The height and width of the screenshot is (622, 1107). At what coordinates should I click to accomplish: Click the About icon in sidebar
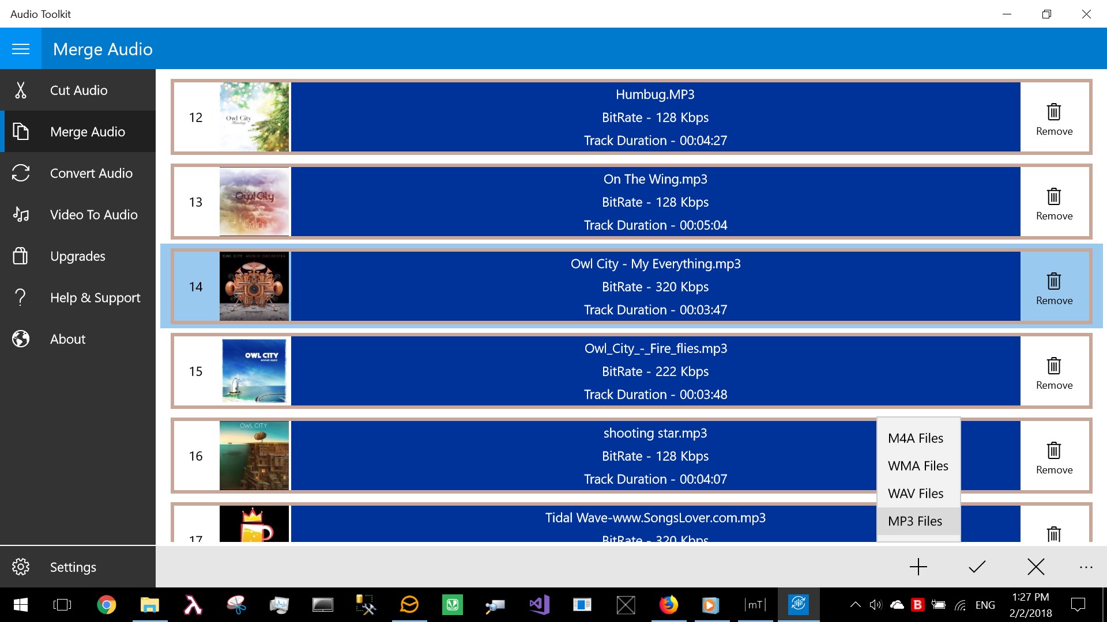(21, 339)
